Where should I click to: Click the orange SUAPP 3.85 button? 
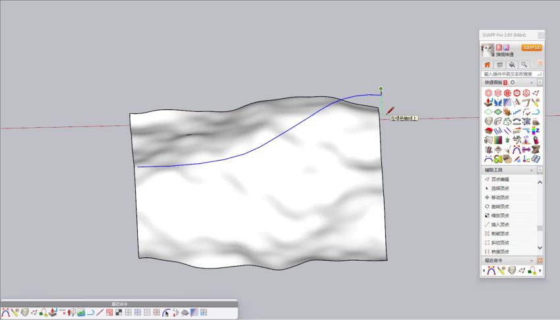(532, 47)
